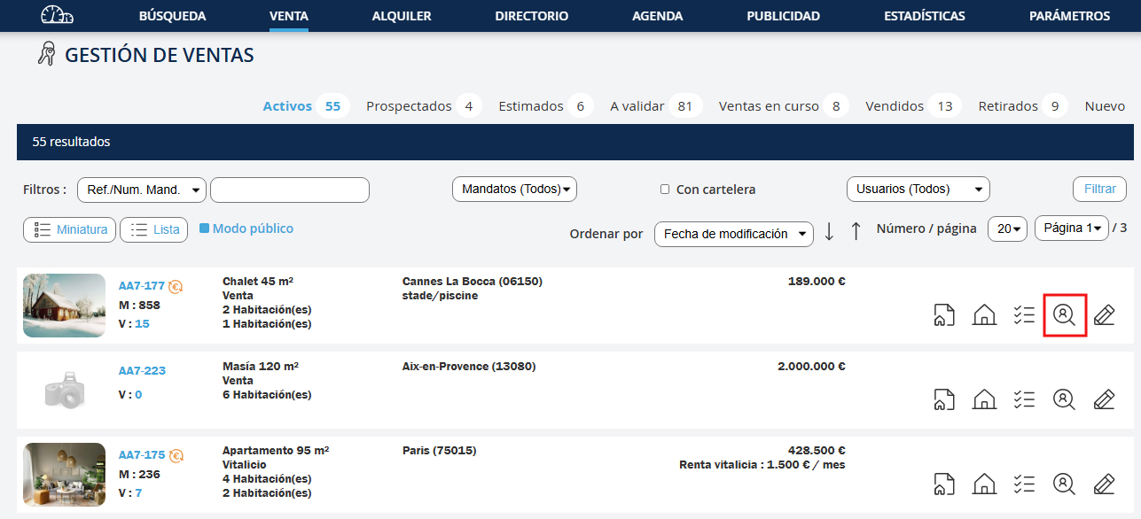Open the AA7-223 reference link
Viewport: 1141px width, 519px height.
tap(142, 371)
